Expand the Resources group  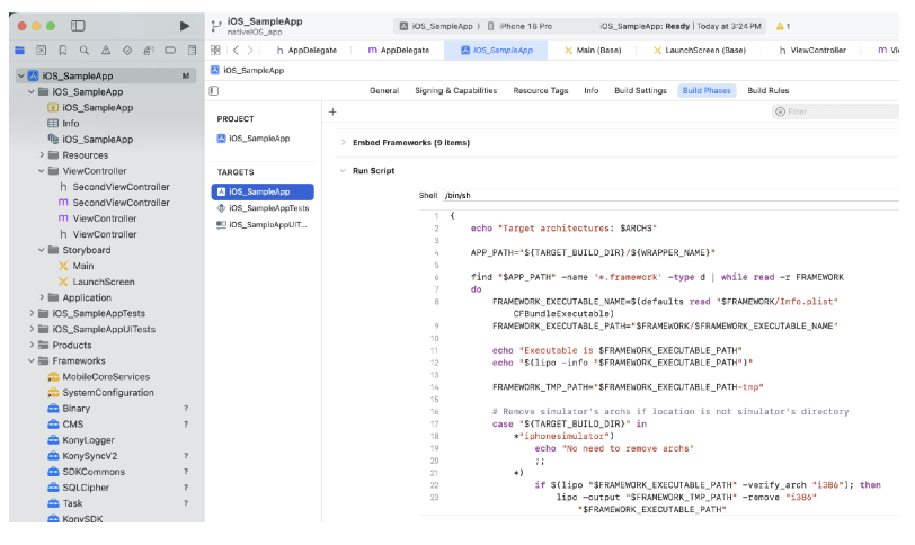pos(42,155)
